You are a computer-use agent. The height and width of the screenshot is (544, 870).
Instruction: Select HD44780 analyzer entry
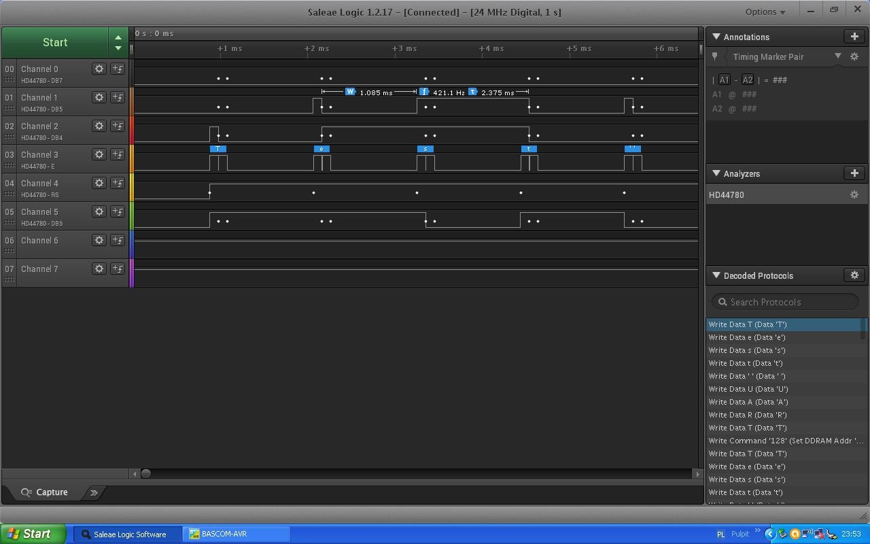(778, 194)
